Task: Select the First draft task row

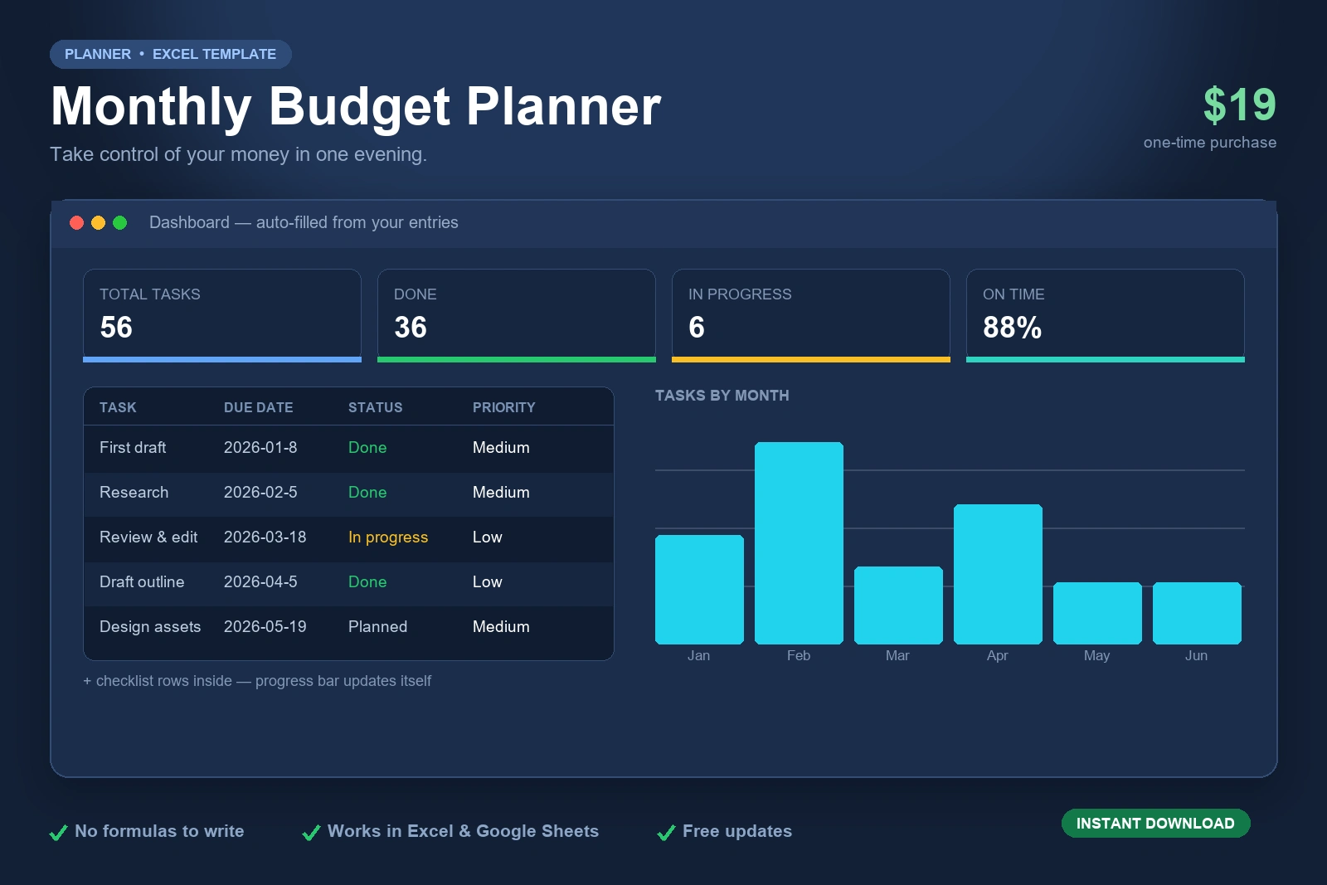Action: (348, 448)
